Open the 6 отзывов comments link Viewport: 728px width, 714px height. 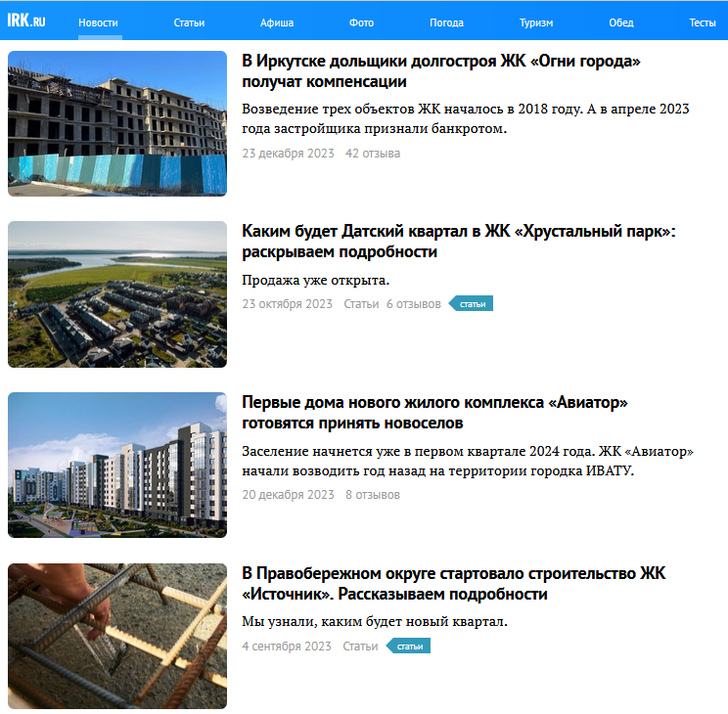413,304
